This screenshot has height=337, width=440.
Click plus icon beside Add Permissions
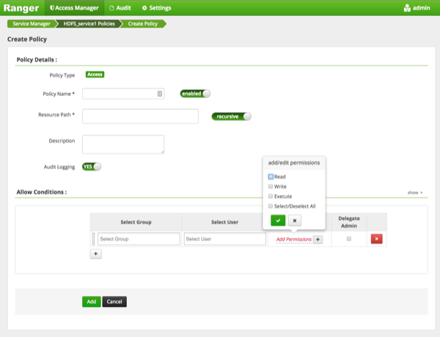pos(318,239)
